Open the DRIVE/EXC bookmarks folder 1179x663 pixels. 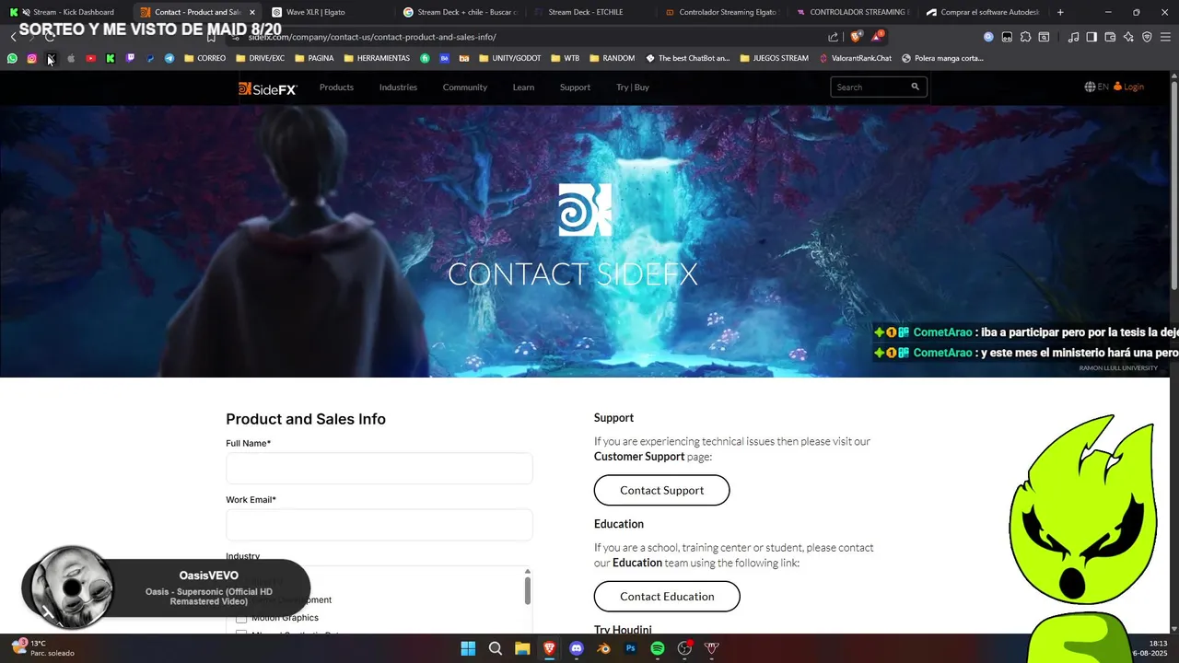click(260, 58)
